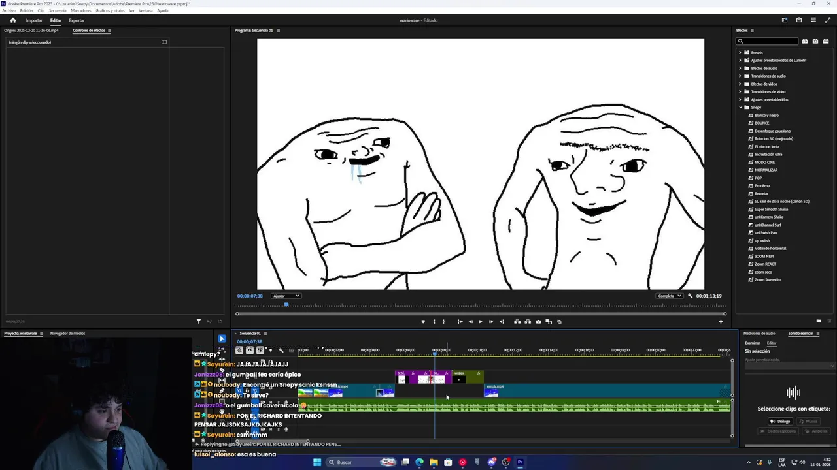
Task: Open the Edición menu
Action: [x=27, y=10]
